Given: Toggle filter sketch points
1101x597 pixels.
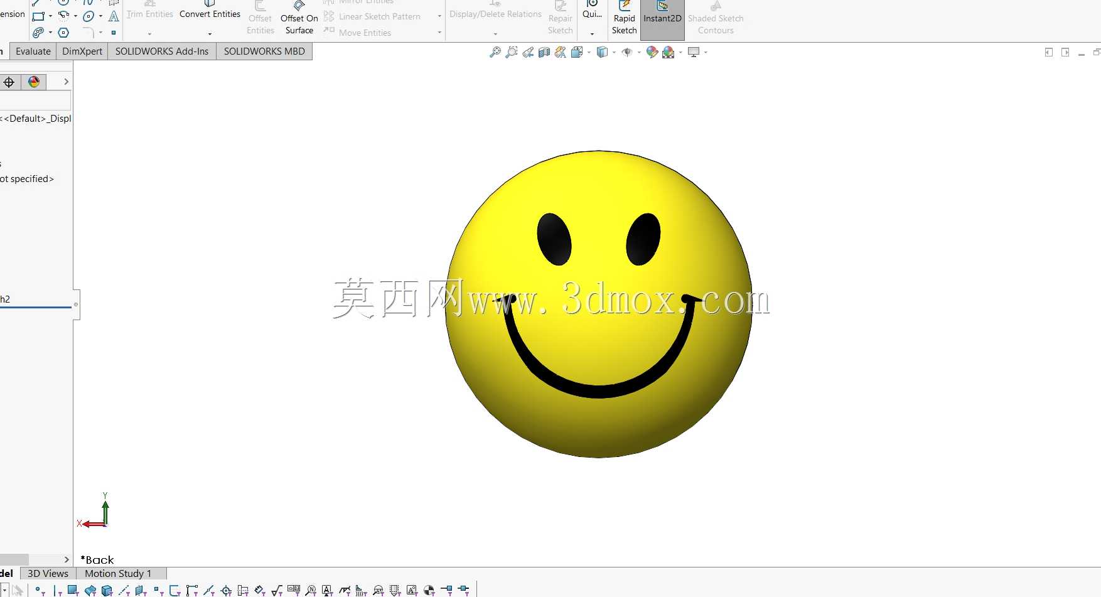Looking at the screenshot, I should [x=158, y=590].
